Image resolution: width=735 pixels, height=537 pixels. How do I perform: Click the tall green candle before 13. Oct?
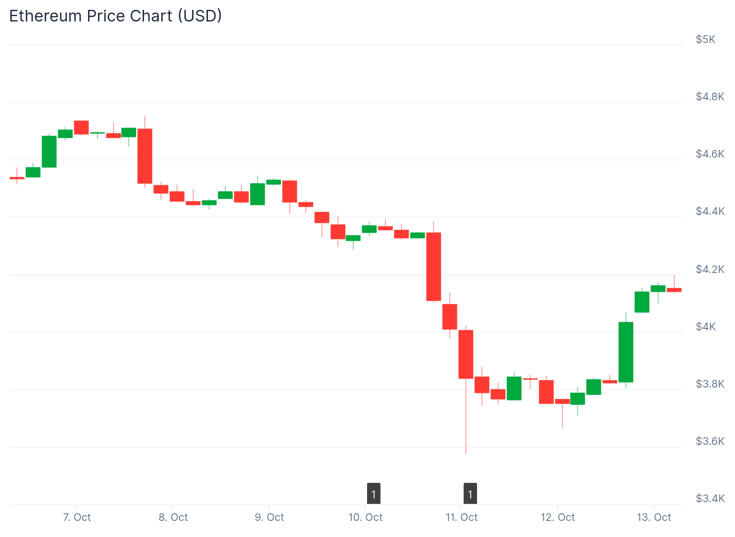[x=625, y=352]
